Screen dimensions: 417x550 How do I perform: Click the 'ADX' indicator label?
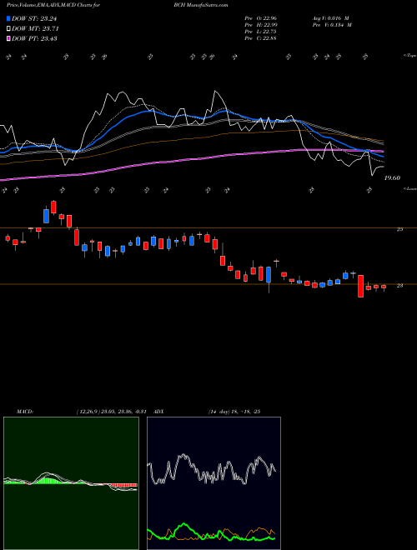pyautogui.click(x=159, y=412)
